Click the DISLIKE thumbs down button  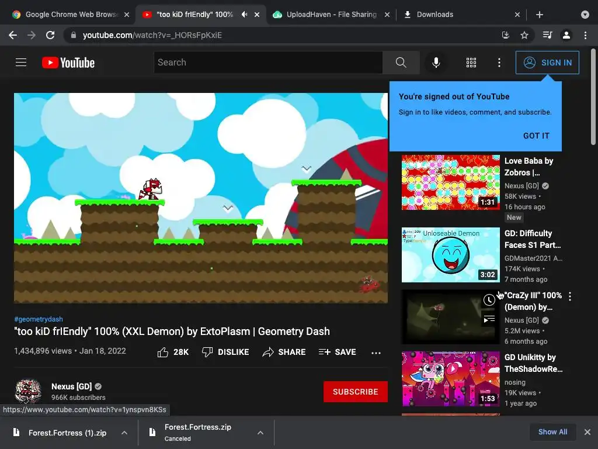225,352
